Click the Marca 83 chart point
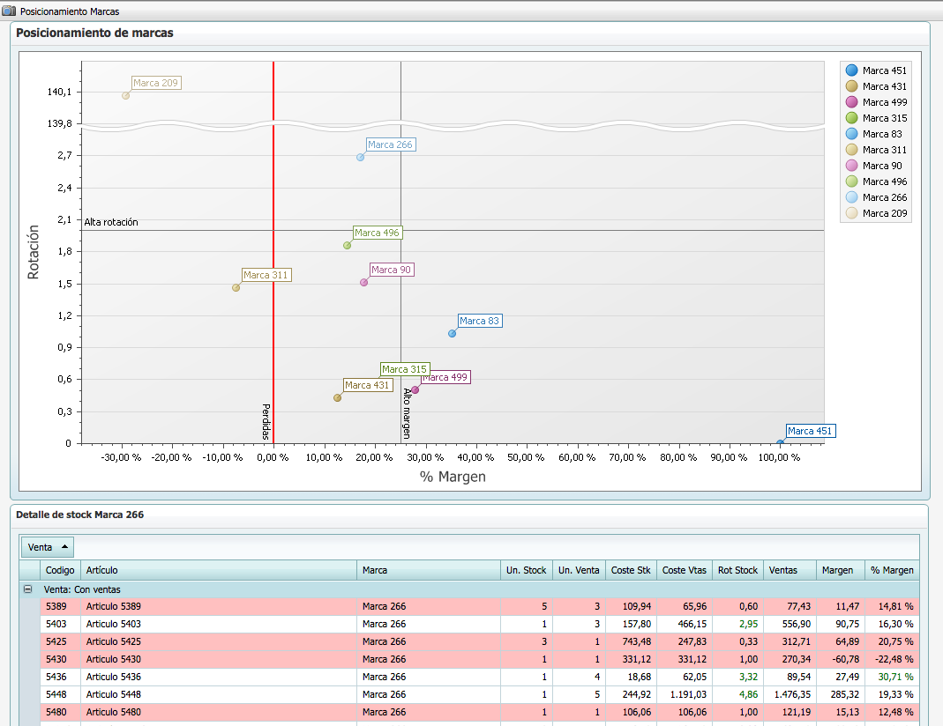Viewport: 943px width, 726px height. [452, 334]
